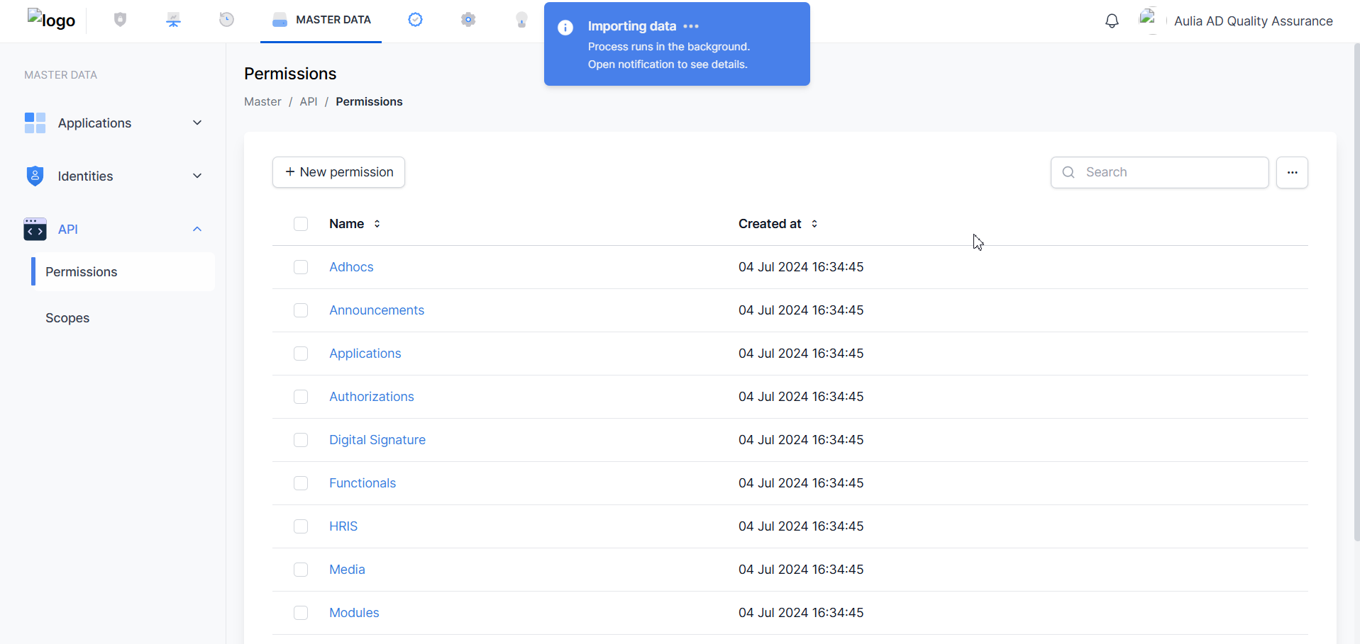Select the MASTER DATA tab
This screenshot has height=644, width=1360.
(x=321, y=20)
